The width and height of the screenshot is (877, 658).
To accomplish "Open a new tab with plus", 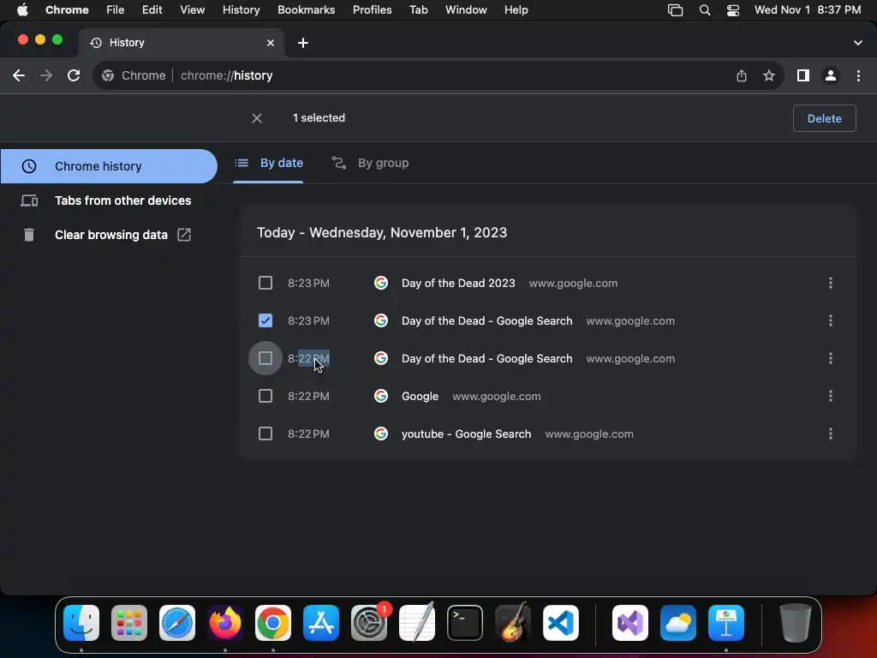I will (303, 43).
